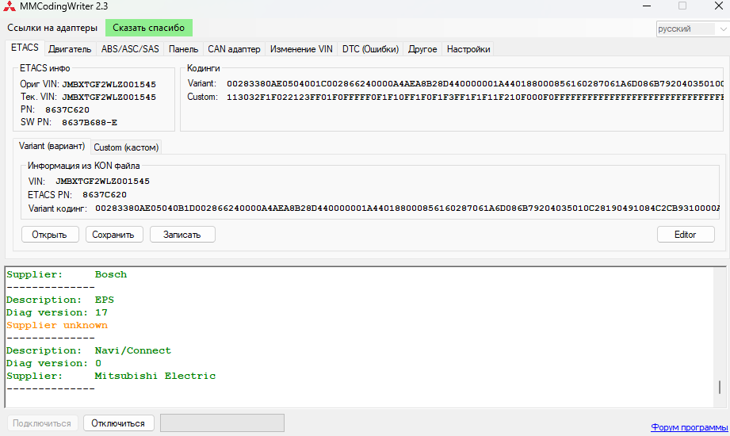Screen dimensions: 730x436
Task: Click the Тек. VIN value in ETACS инфо
Action: coord(109,98)
